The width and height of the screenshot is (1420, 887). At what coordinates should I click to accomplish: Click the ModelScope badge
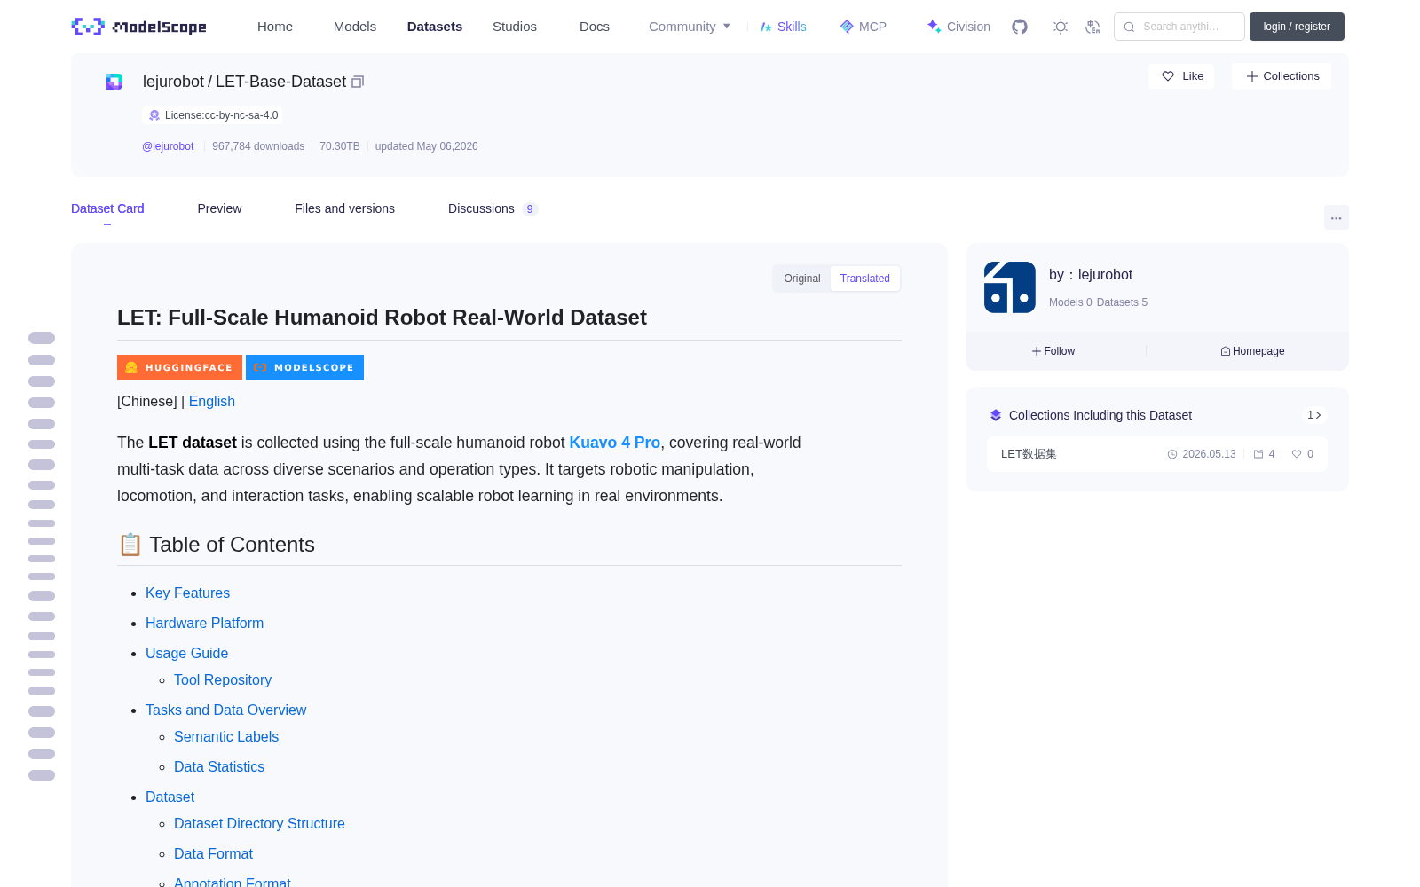tap(304, 367)
